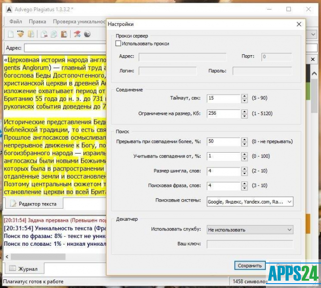Viewport: 321px width, 288px height.
Task: Click the log line Поиск по фразам: 8%
Action: coord(55,236)
